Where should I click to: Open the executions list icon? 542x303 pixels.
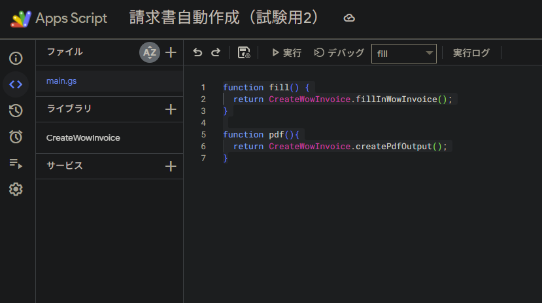tap(16, 163)
